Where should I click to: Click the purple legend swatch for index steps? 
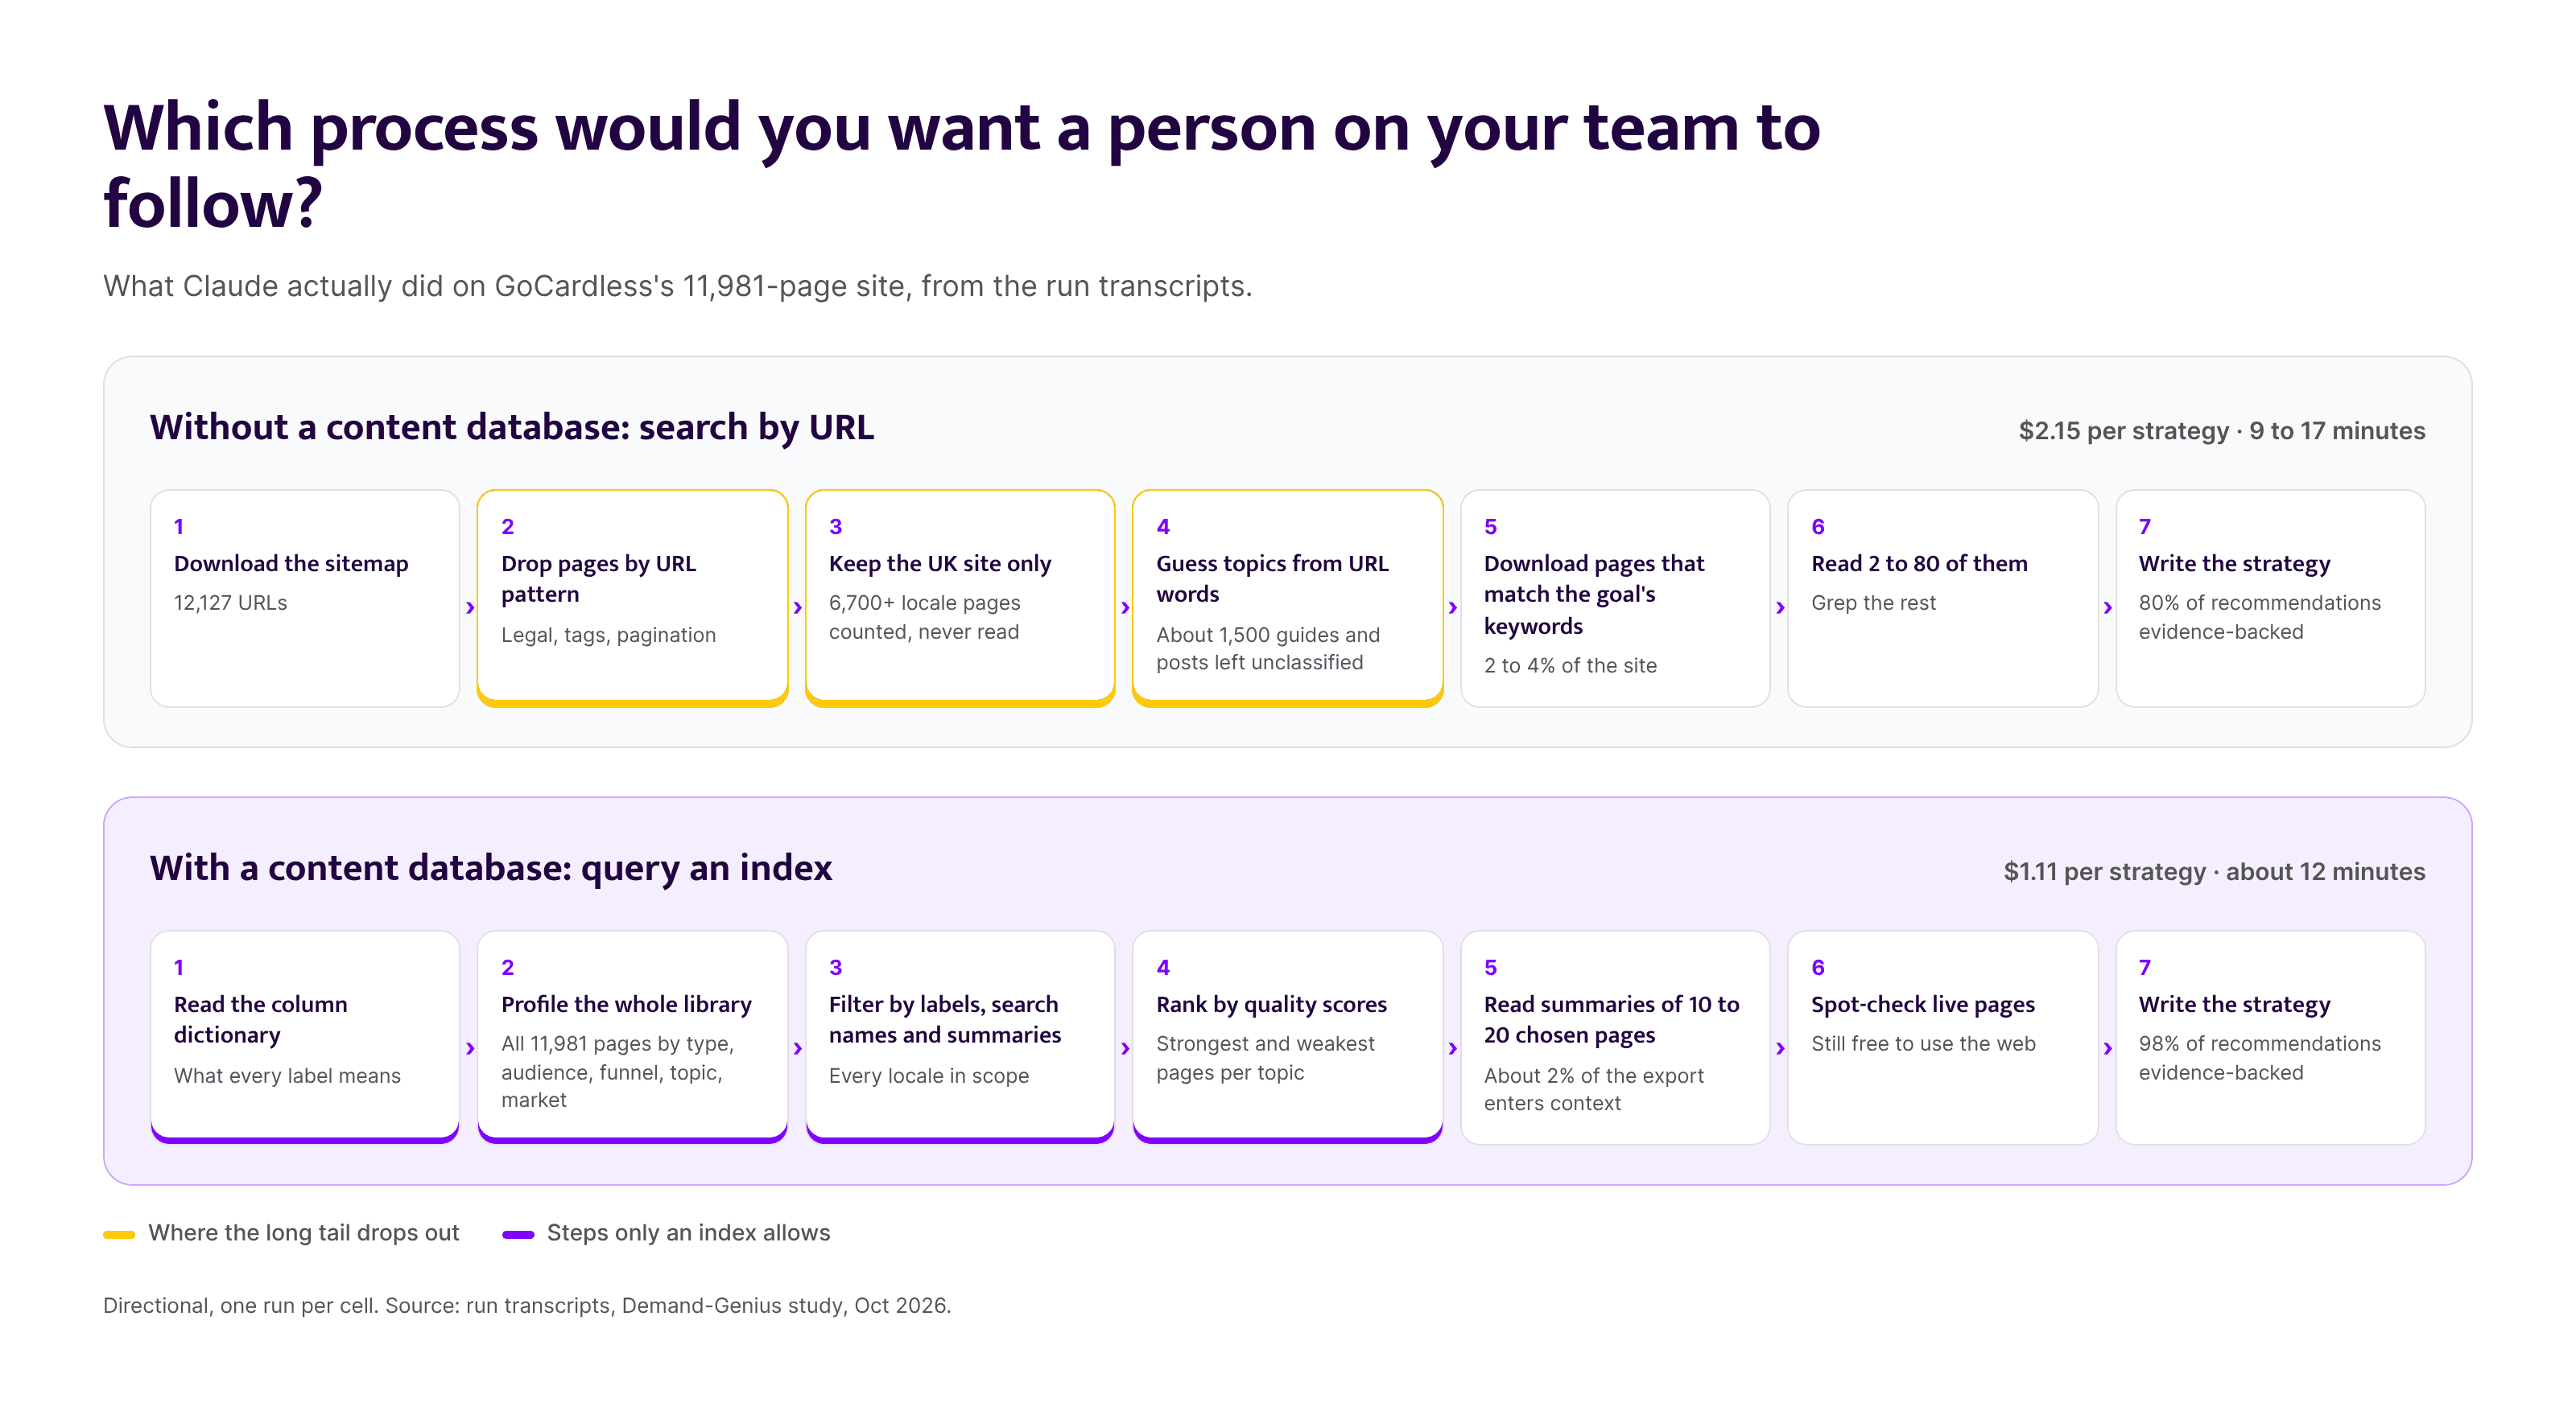click(518, 1234)
